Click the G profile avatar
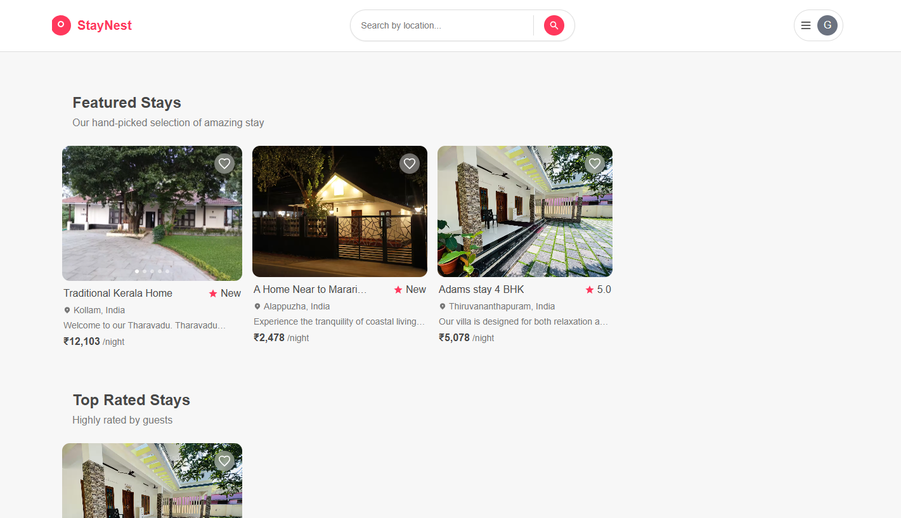The image size is (901, 518). tap(827, 25)
